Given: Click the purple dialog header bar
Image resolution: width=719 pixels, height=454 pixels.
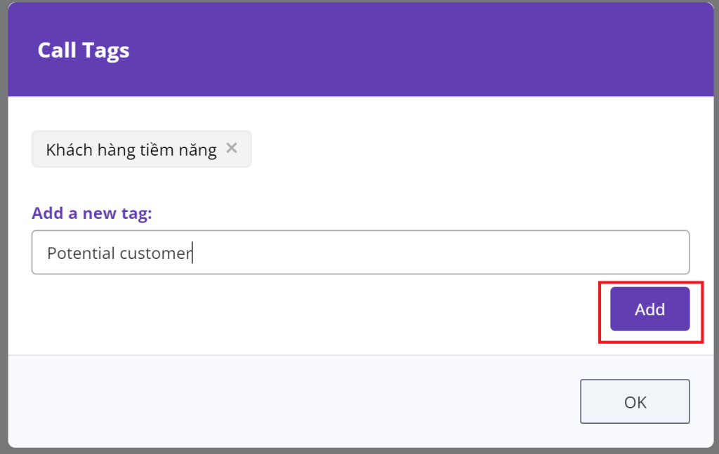Looking at the screenshot, I should coord(360,50).
